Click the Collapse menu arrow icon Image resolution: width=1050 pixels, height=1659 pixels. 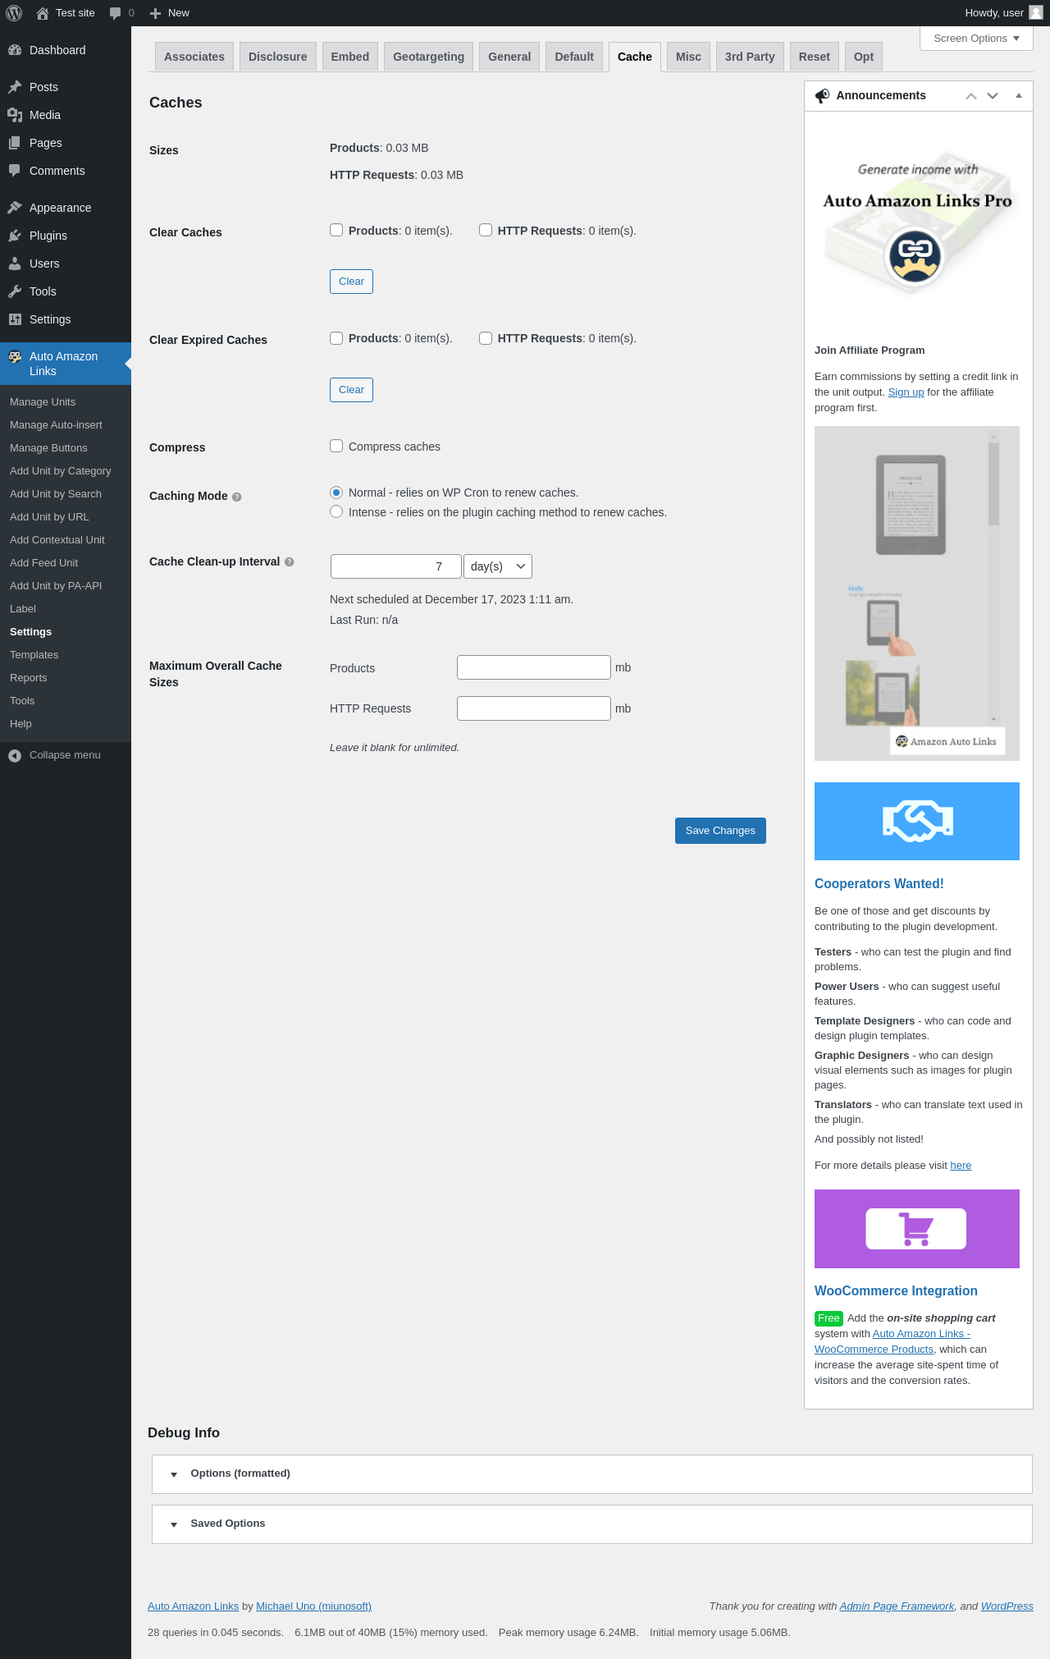click(x=15, y=755)
